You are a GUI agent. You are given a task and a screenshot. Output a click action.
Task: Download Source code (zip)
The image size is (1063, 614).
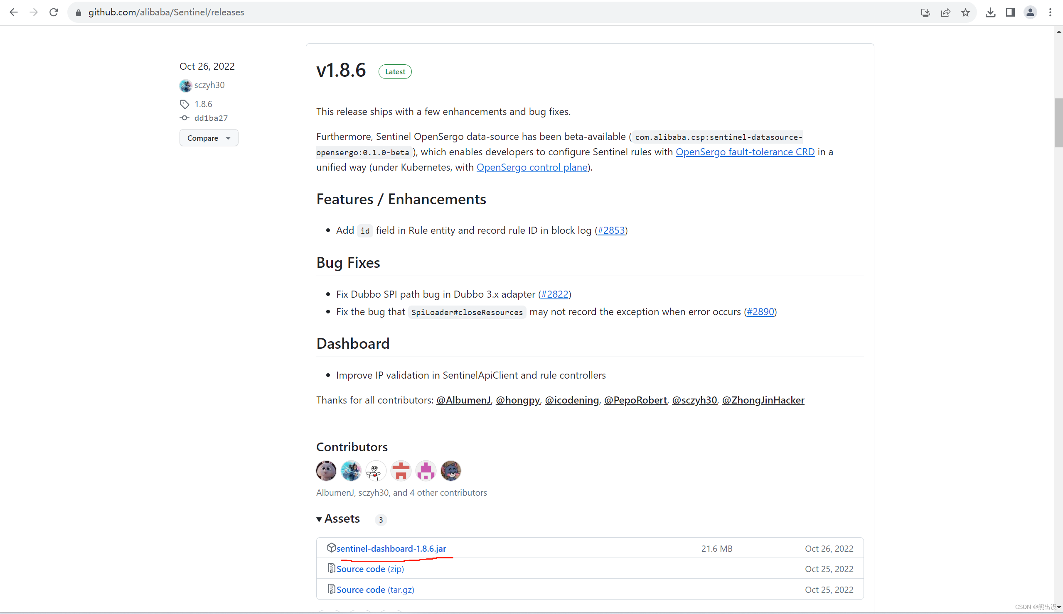[x=369, y=569]
